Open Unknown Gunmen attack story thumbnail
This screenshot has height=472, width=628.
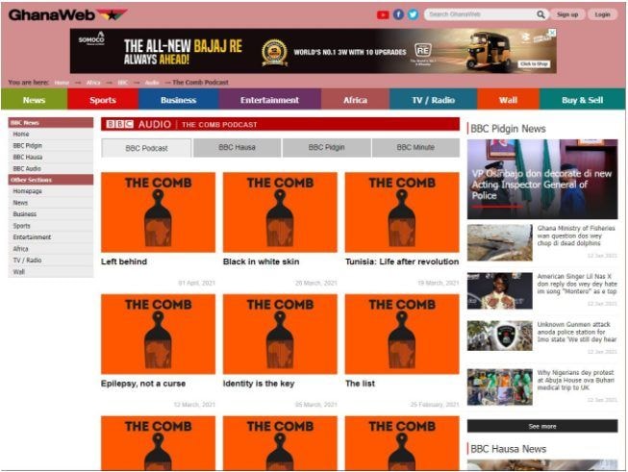click(x=500, y=335)
